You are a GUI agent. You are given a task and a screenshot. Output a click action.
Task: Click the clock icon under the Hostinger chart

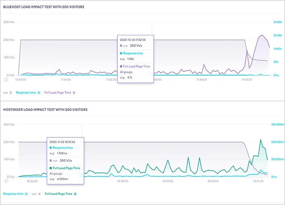pos(6,181)
